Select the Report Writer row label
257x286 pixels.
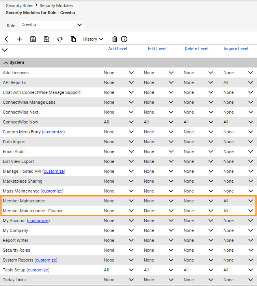[15, 240]
